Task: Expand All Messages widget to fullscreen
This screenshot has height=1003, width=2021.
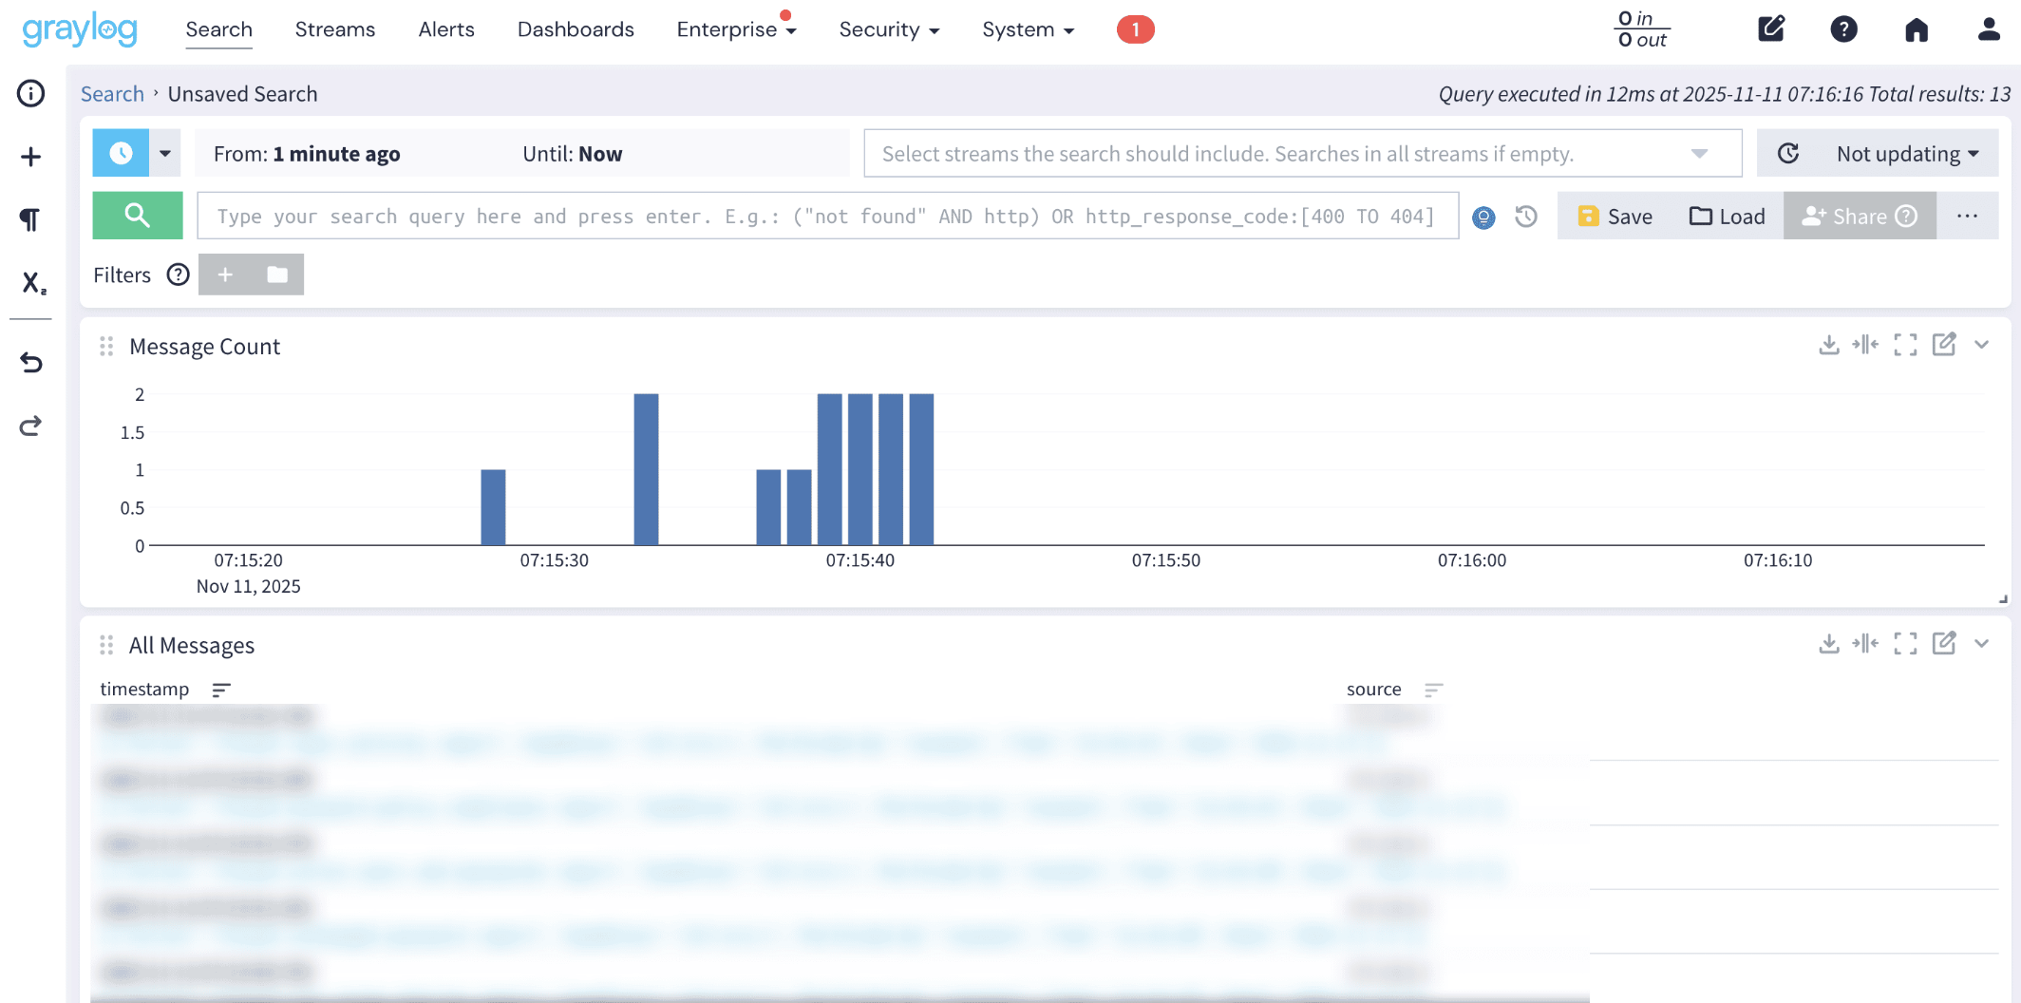Action: pyautogui.click(x=1904, y=644)
